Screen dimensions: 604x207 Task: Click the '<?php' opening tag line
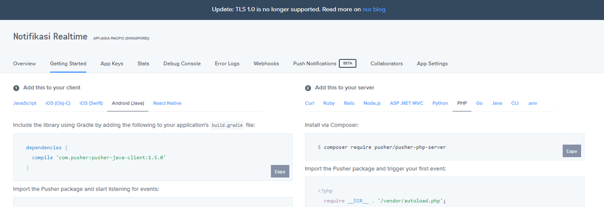(x=325, y=191)
